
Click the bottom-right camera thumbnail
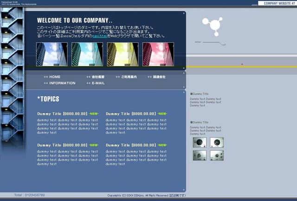pos(217,155)
